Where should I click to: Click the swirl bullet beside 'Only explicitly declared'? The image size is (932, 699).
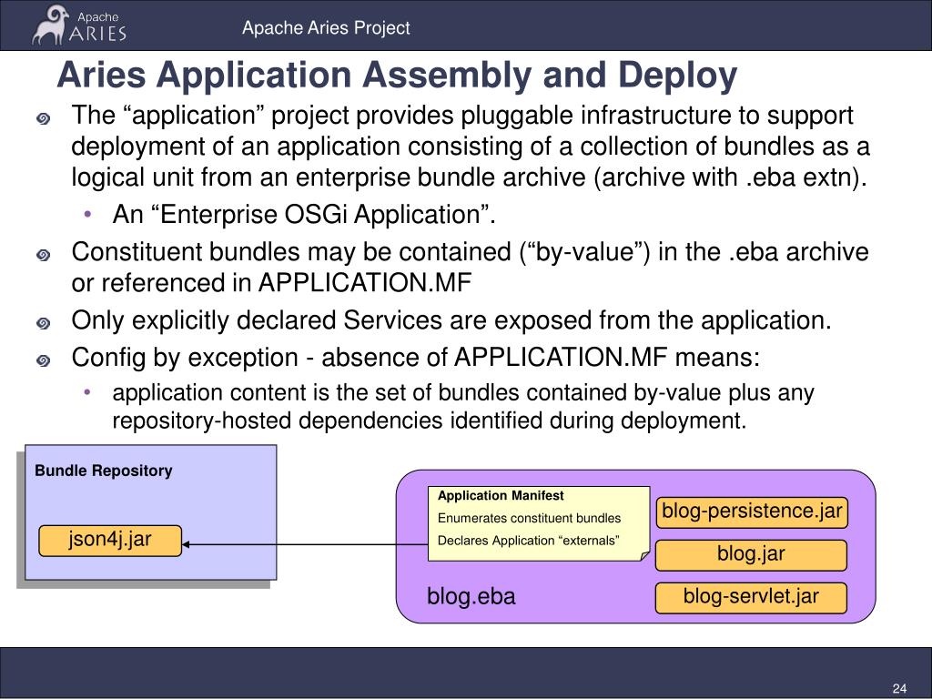43,324
